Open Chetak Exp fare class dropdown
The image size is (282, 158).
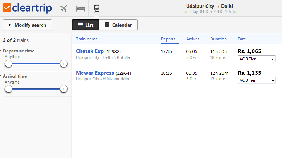pyautogui.click(x=257, y=59)
